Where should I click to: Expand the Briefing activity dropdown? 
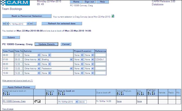(x=71, y=59)
